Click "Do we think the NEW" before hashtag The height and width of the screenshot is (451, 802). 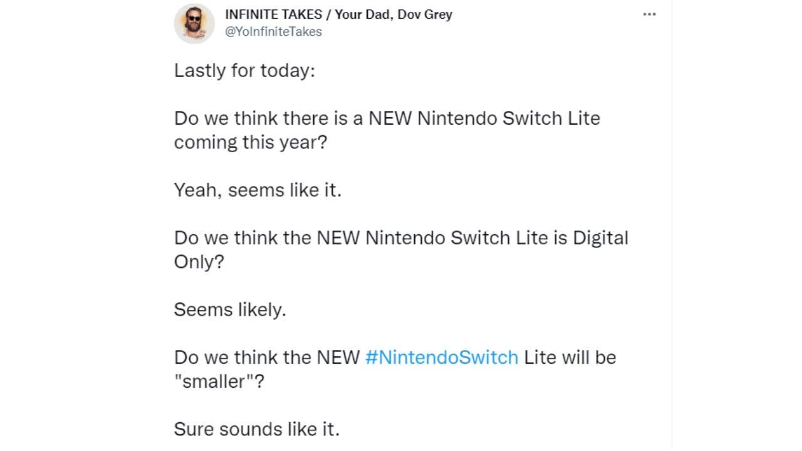(267, 357)
